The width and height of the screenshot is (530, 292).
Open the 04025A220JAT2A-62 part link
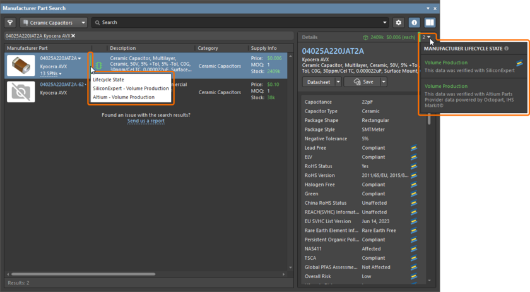click(x=62, y=84)
